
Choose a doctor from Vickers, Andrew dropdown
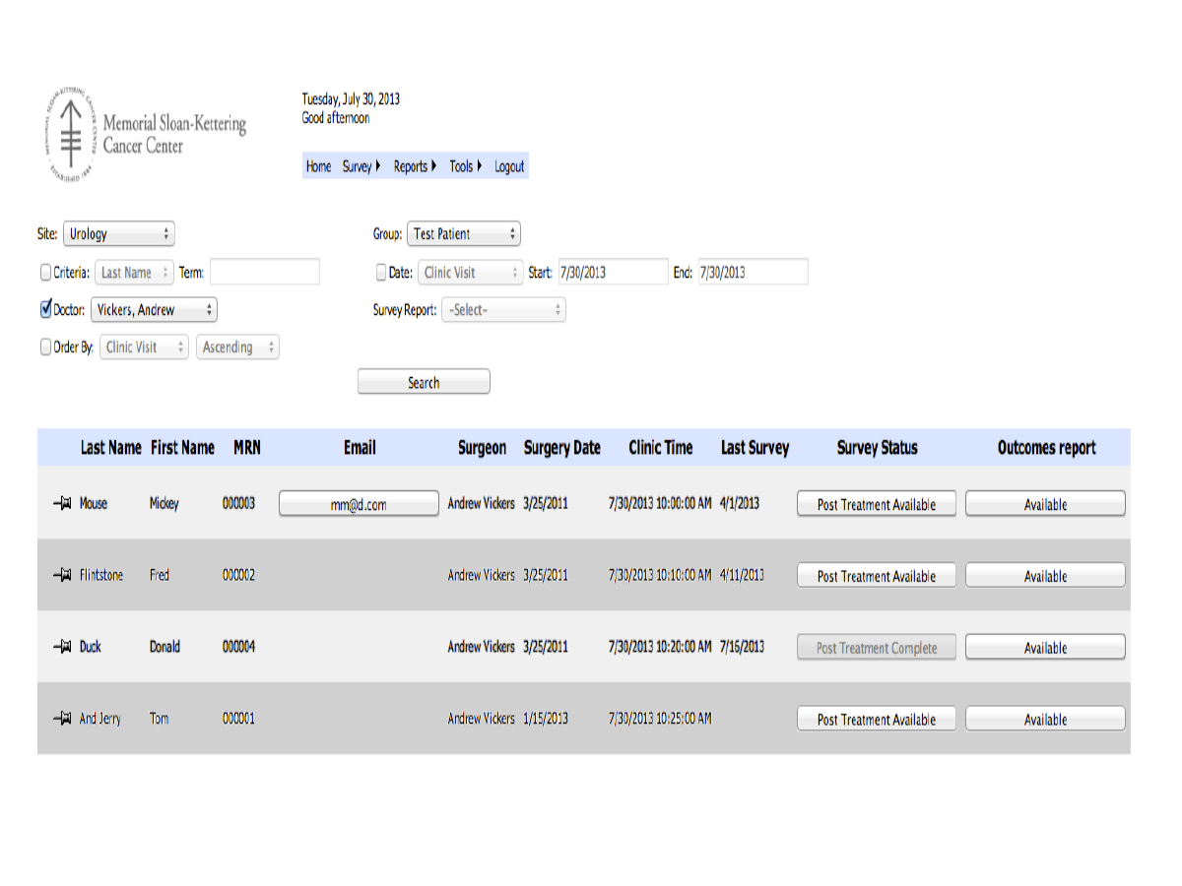click(154, 310)
